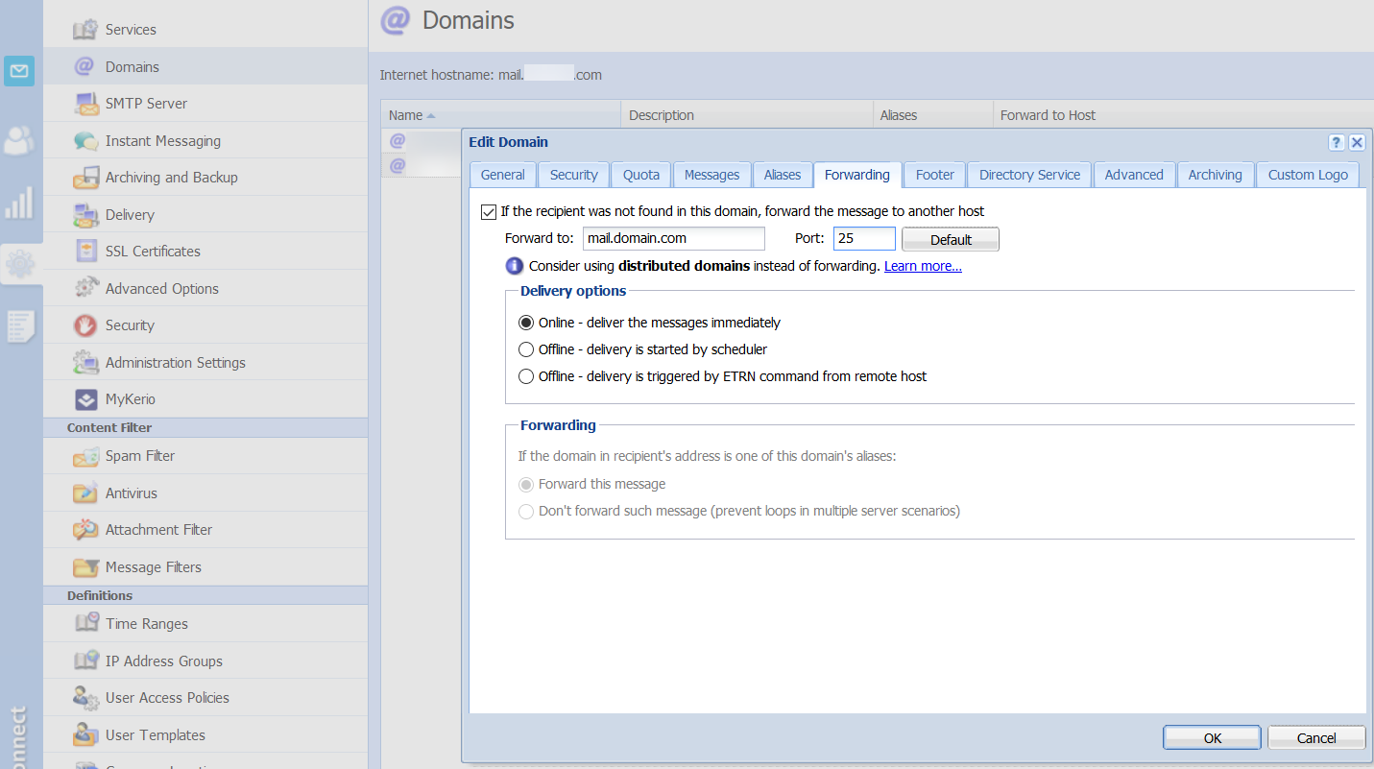1374x769 pixels.
Task: Select Online deliver immediately option
Action: pyautogui.click(x=526, y=323)
